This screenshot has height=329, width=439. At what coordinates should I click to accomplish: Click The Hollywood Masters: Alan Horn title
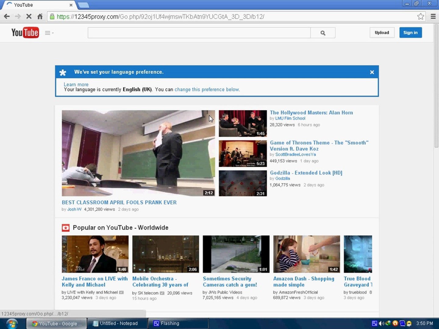click(x=311, y=113)
